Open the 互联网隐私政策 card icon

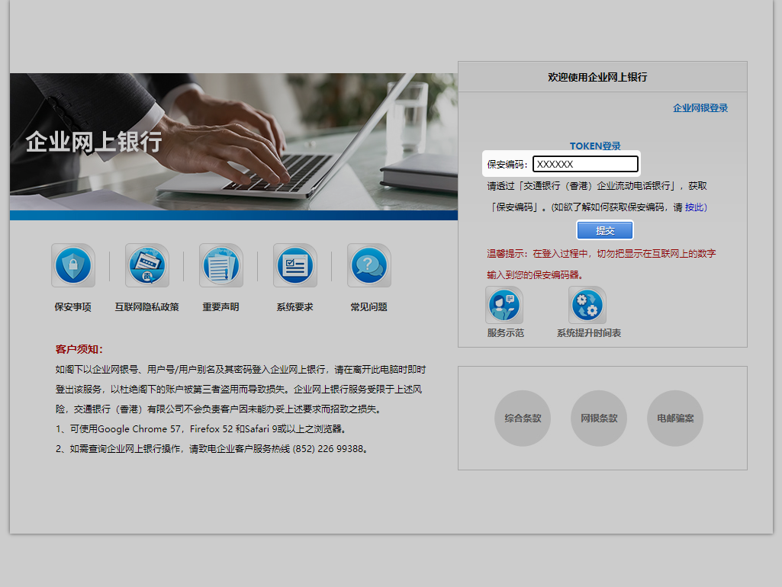[147, 265]
